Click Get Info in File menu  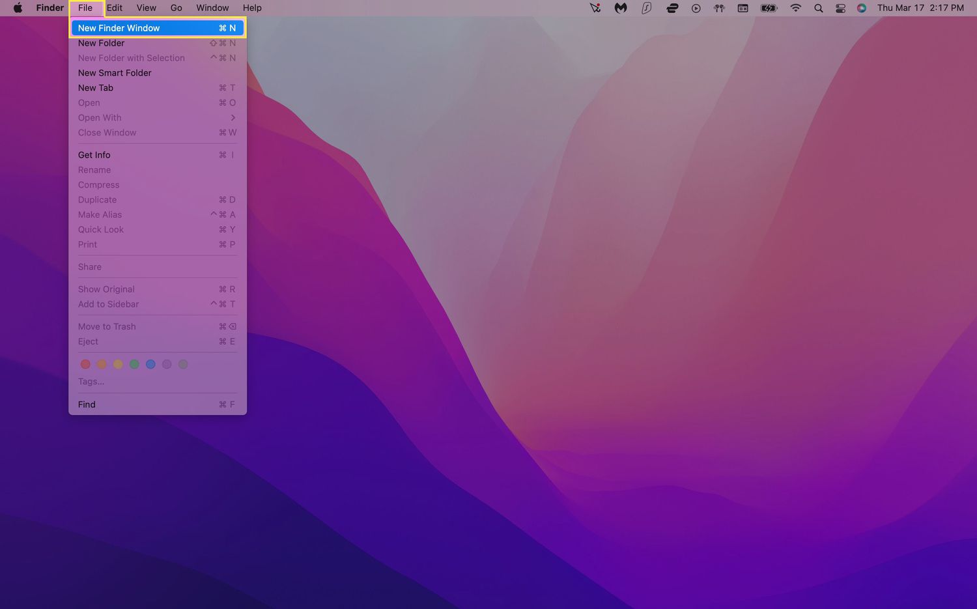point(94,155)
